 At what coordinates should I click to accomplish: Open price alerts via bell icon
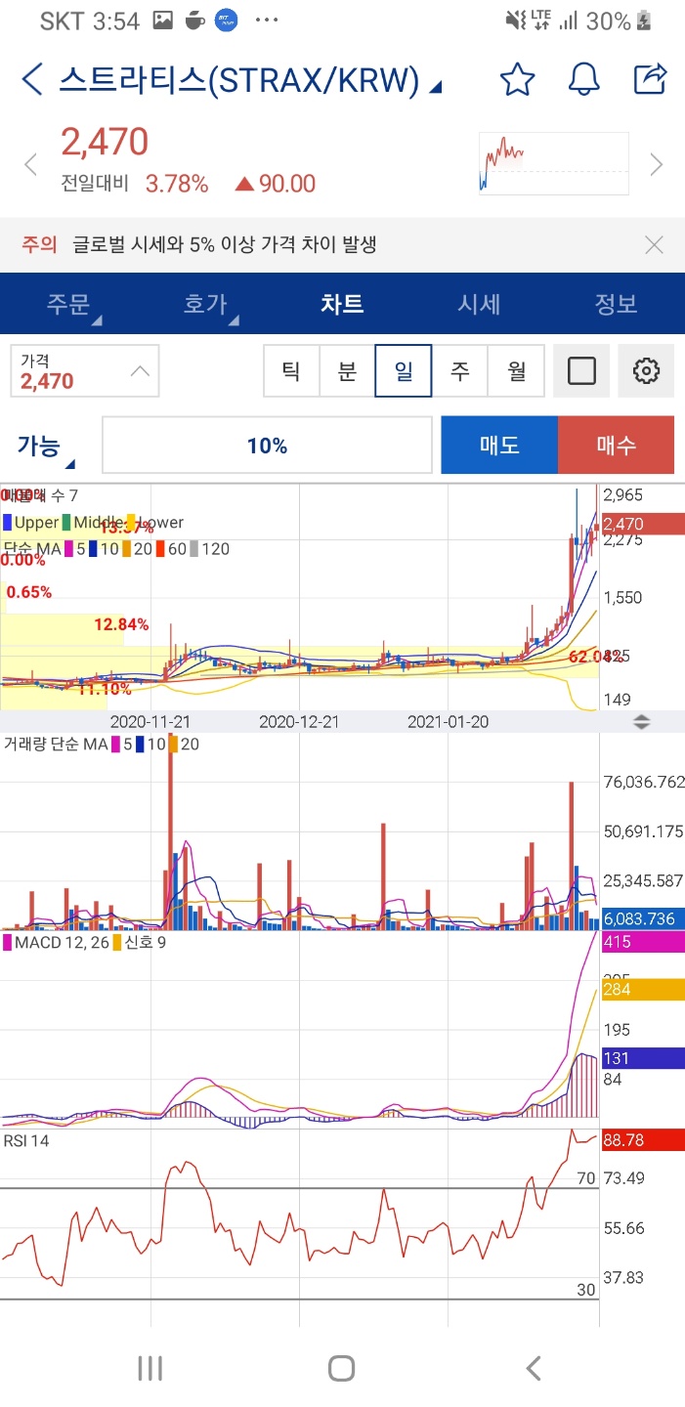584,79
